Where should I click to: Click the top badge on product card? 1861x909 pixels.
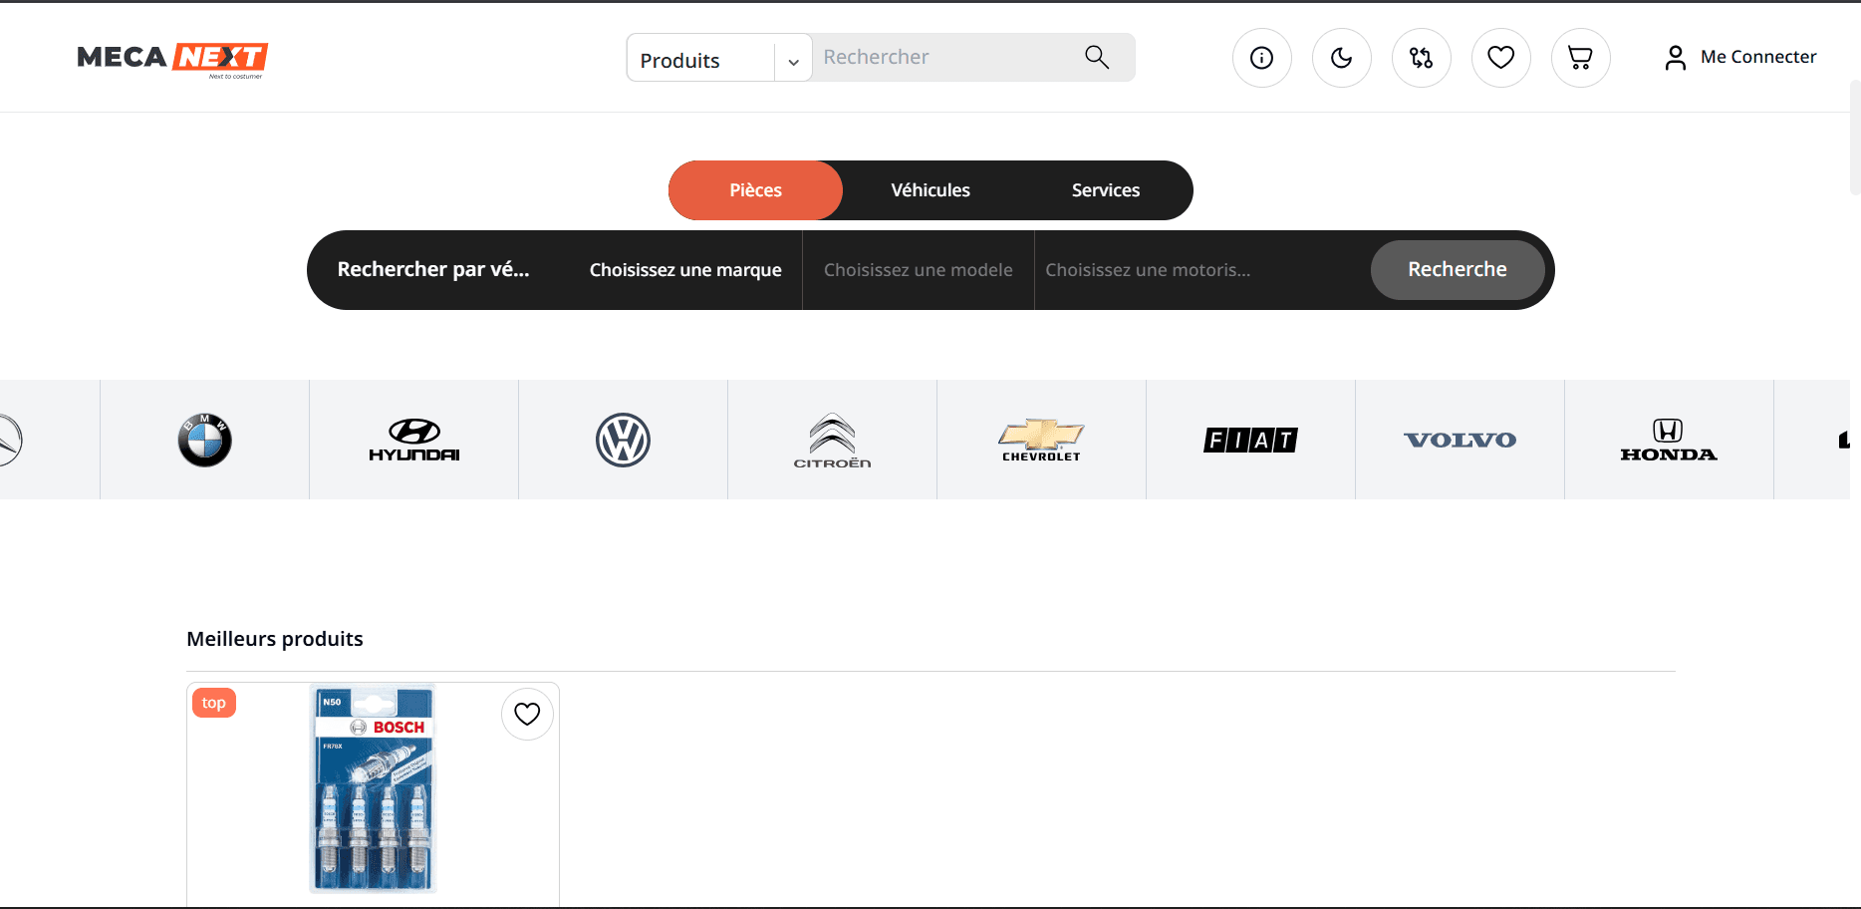214,703
